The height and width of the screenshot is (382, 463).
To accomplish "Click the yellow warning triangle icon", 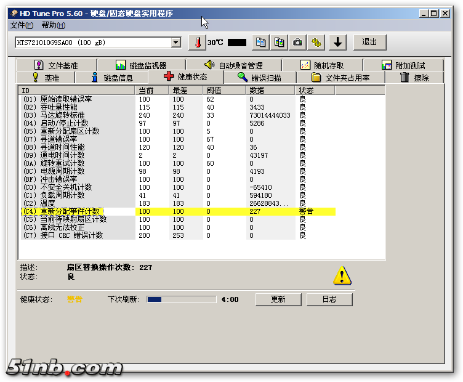I will tap(342, 275).
